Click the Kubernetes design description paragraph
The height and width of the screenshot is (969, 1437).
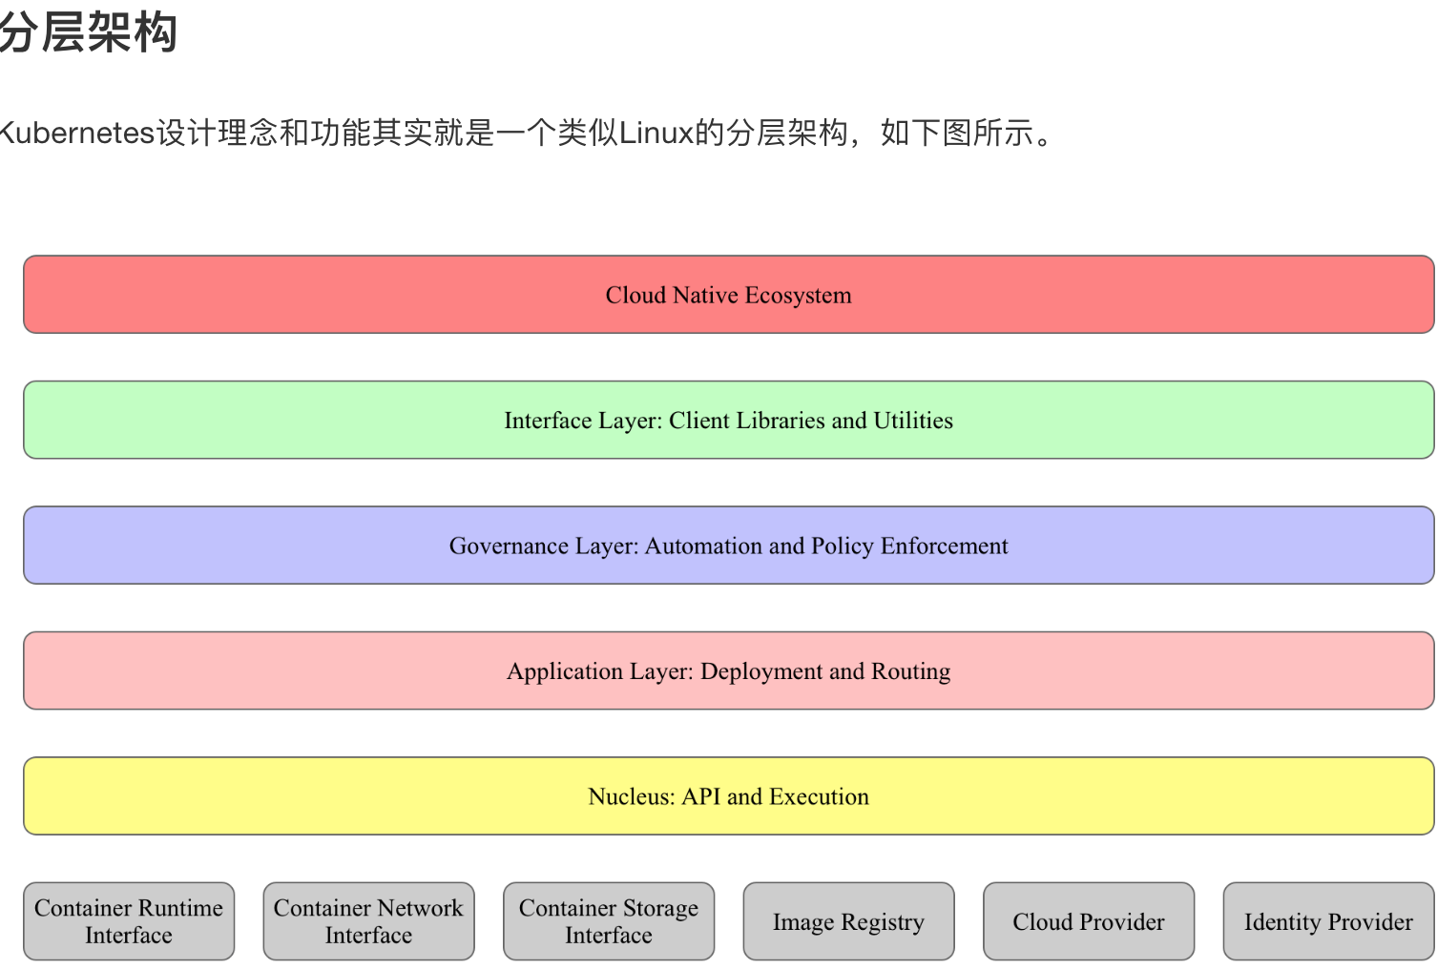[527, 133]
